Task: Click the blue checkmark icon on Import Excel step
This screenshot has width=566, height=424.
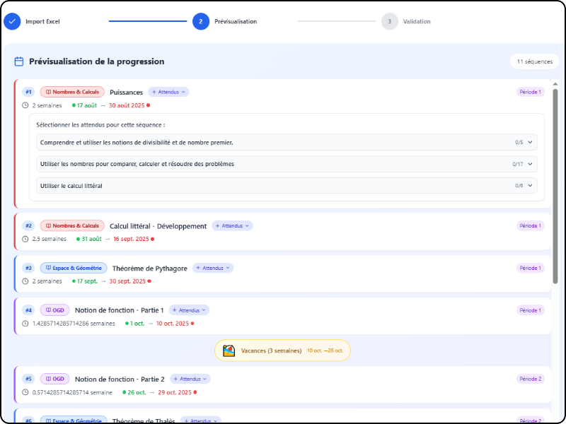Action: (11, 22)
